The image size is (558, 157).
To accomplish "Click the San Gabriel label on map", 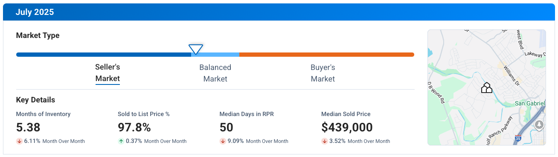I will [530, 104].
